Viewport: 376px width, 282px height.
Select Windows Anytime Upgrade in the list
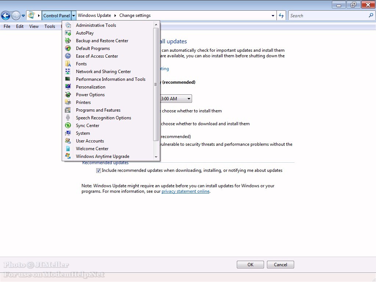coord(108,156)
